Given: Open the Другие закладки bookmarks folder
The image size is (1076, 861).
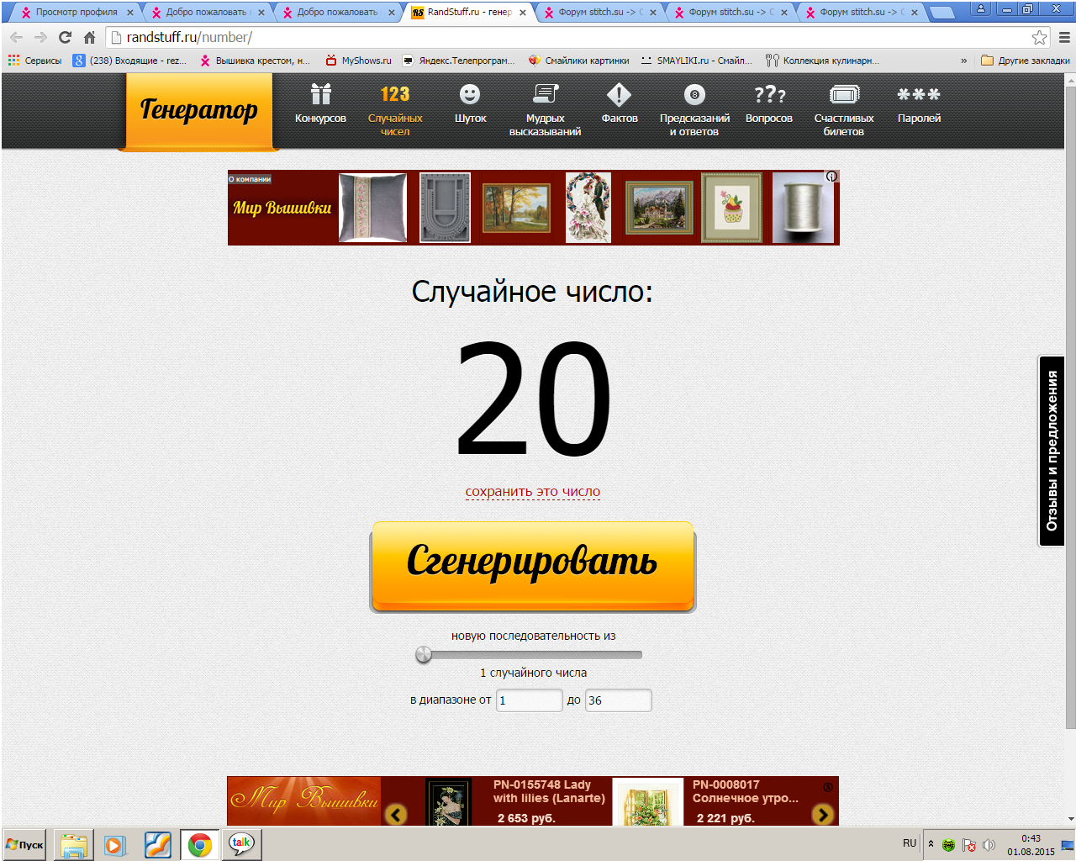Looking at the screenshot, I should pos(1026,61).
